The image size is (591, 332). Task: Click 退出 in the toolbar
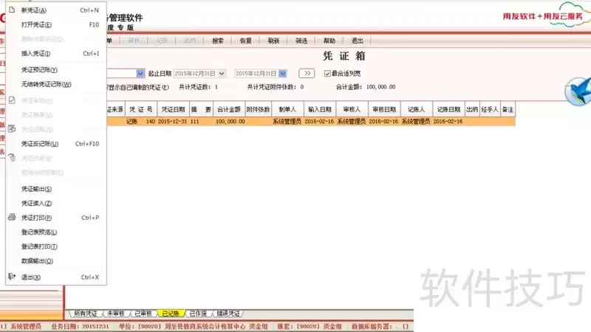coord(357,41)
